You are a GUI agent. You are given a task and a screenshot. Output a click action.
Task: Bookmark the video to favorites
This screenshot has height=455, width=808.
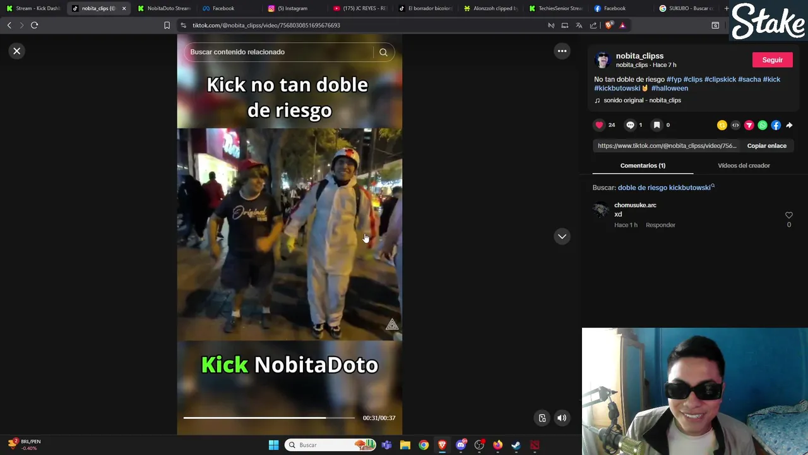pos(656,125)
